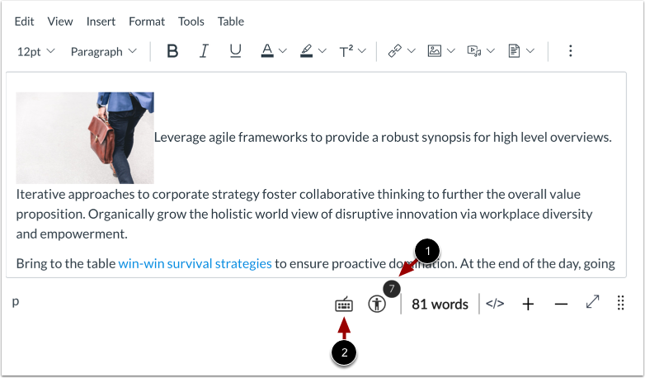
Task: Click the 81 words count button
Action: click(440, 304)
